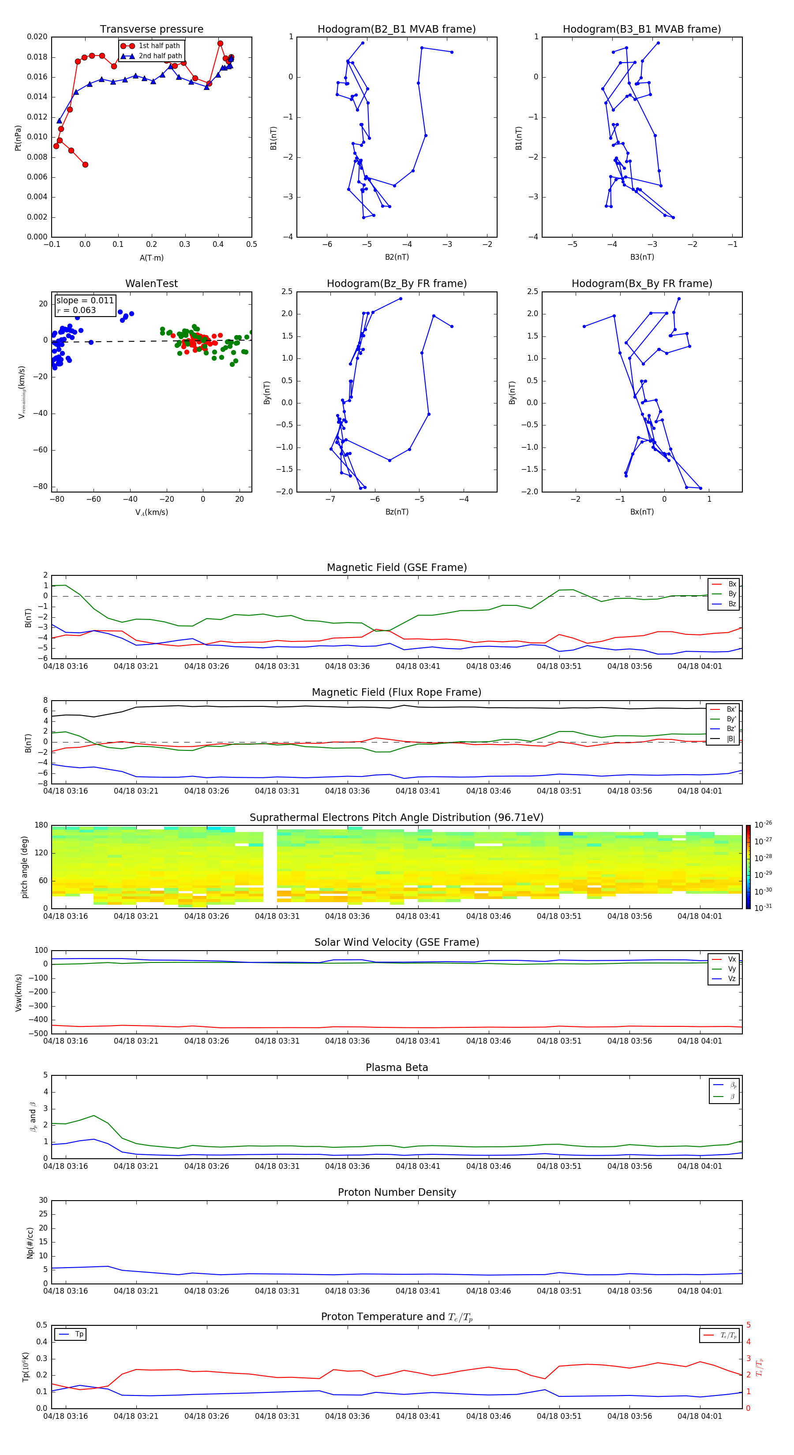This screenshot has width=794, height=1455.
Task: Click the 'Np(#/cc)' axis label
Action: pyautogui.click(x=30, y=1242)
